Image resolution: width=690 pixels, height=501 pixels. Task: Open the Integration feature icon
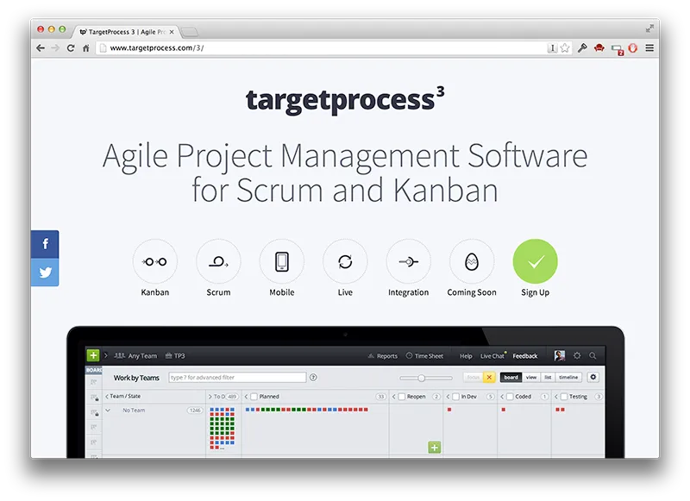(408, 261)
